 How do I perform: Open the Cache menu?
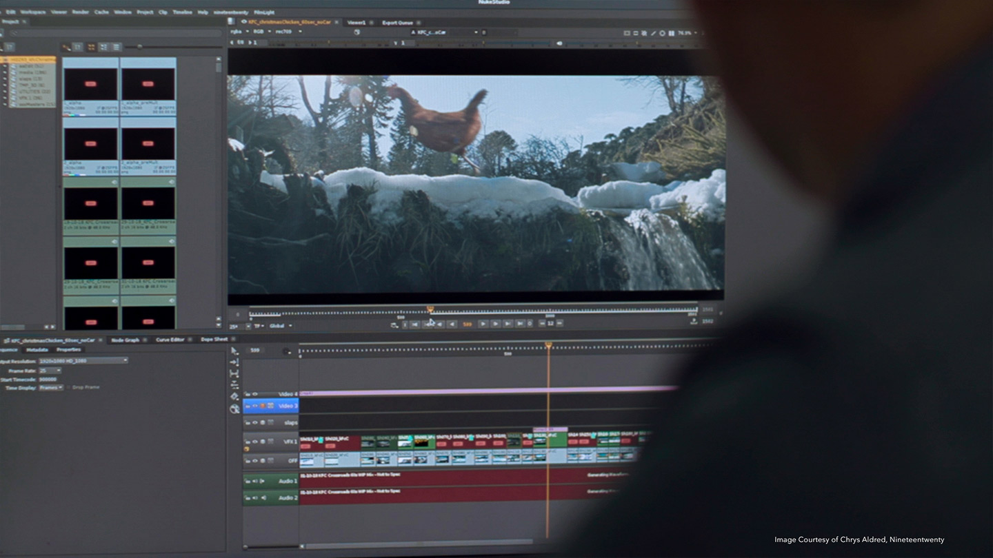pos(101,12)
